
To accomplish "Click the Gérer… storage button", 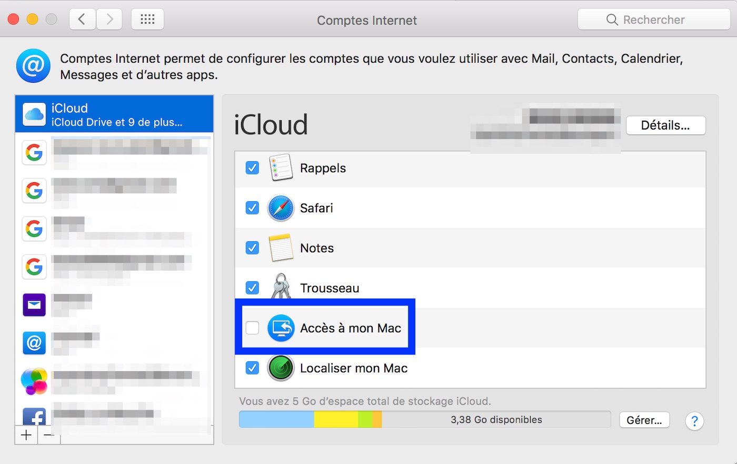I will (x=644, y=420).
